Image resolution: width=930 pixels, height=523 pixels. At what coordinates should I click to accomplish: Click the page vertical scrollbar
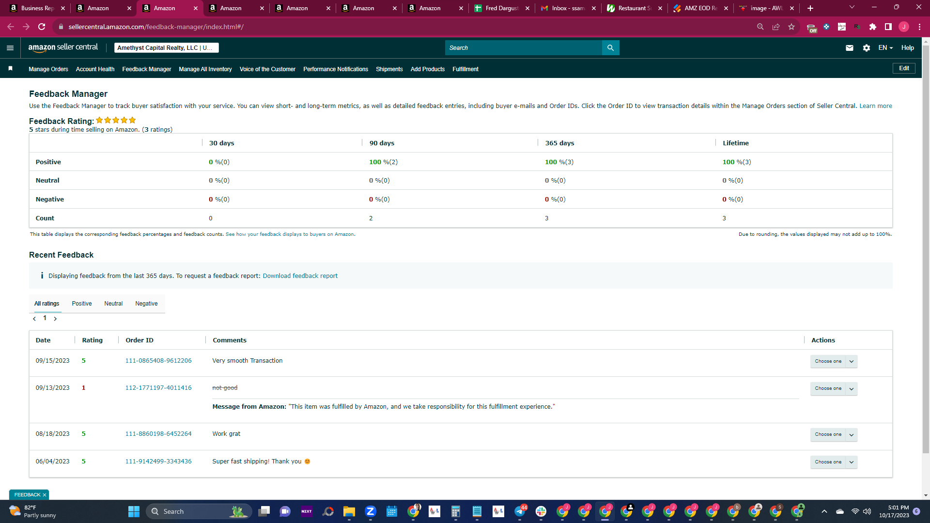[x=926, y=250]
